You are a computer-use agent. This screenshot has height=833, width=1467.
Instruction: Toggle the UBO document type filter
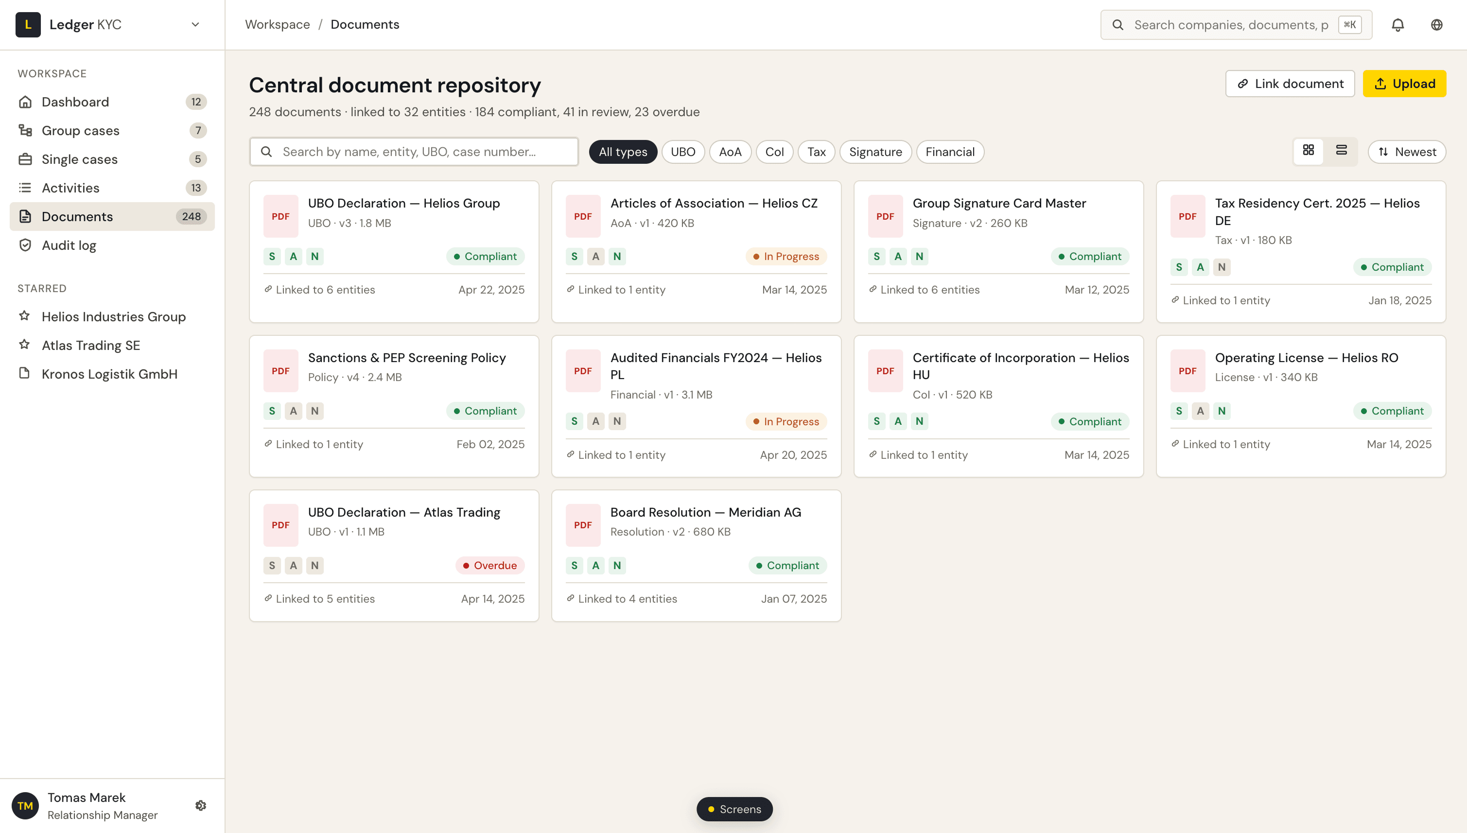coord(682,152)
